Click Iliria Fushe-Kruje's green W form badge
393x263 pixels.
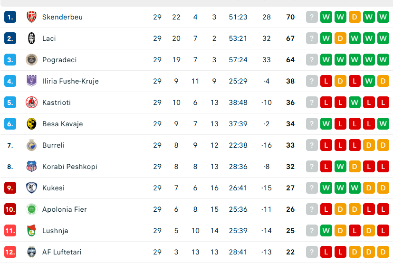click(x=369, y=81)
